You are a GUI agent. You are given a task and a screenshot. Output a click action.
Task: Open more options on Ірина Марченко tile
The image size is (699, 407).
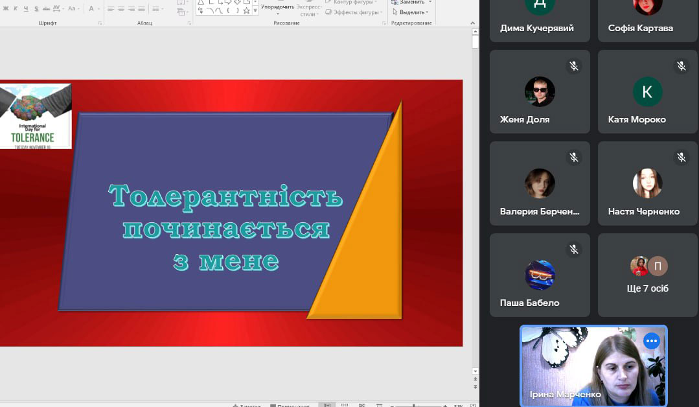coord(651,341)
